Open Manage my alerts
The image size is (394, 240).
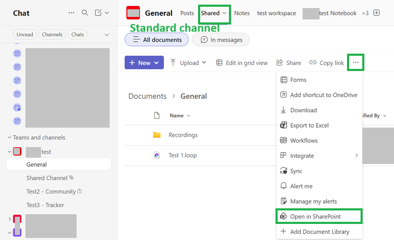(x=320, y=202)
